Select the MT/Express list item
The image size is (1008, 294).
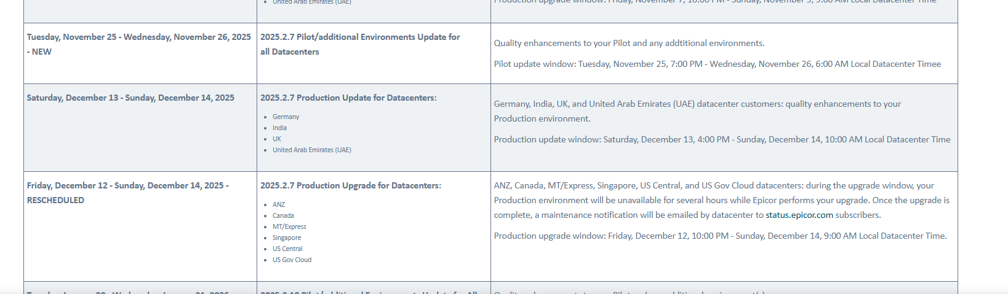pyautogui.click(x=289, y=226)
